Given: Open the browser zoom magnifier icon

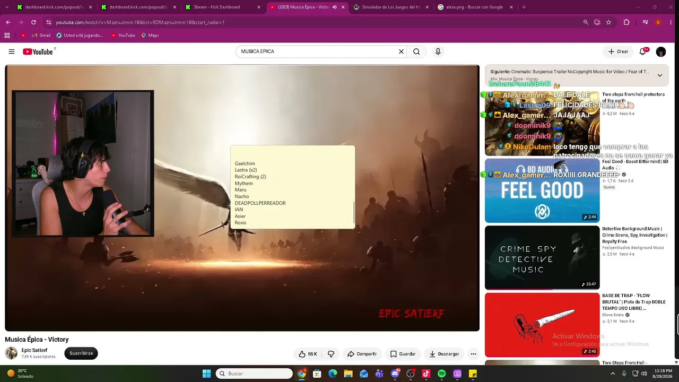Looking at the screenshot, I should (586, 22).
